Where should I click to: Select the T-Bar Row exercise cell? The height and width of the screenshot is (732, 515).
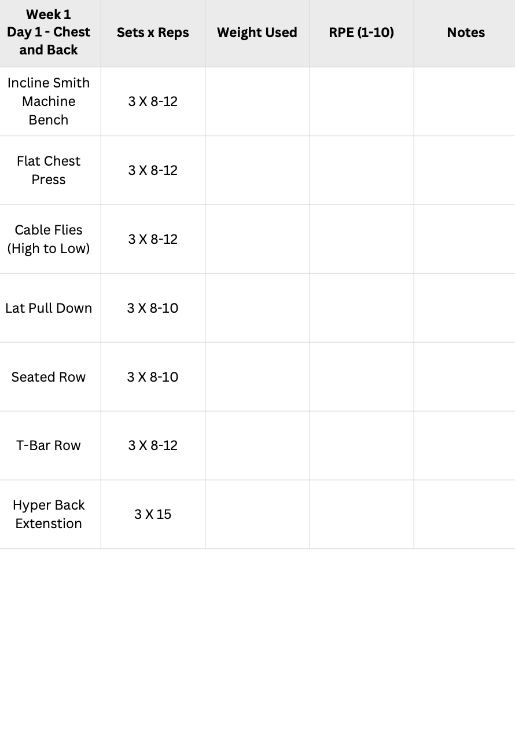[49, 445]
